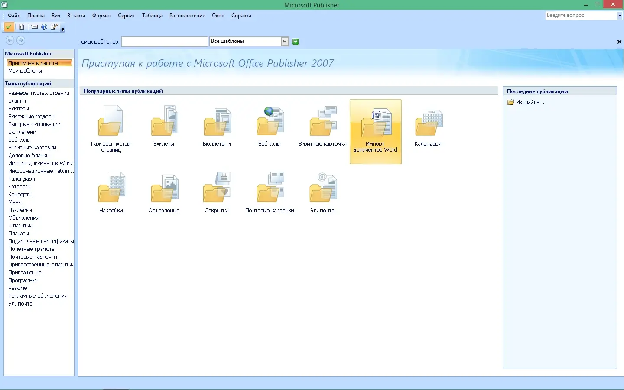Expand the toolbar options arrow

[62, 29]
